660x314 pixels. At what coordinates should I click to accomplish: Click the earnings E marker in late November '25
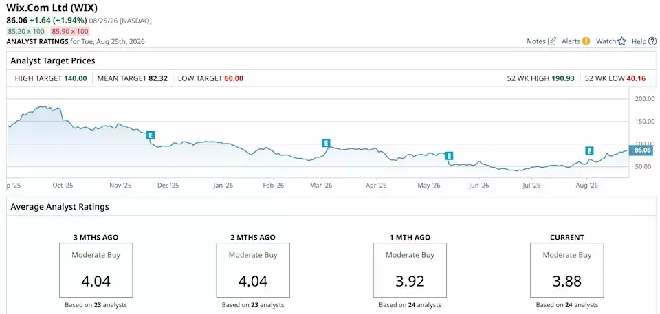click(151, 135)
